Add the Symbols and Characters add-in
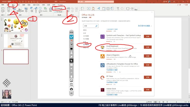Viewport: 190px width, 107px height. [148, 37]
